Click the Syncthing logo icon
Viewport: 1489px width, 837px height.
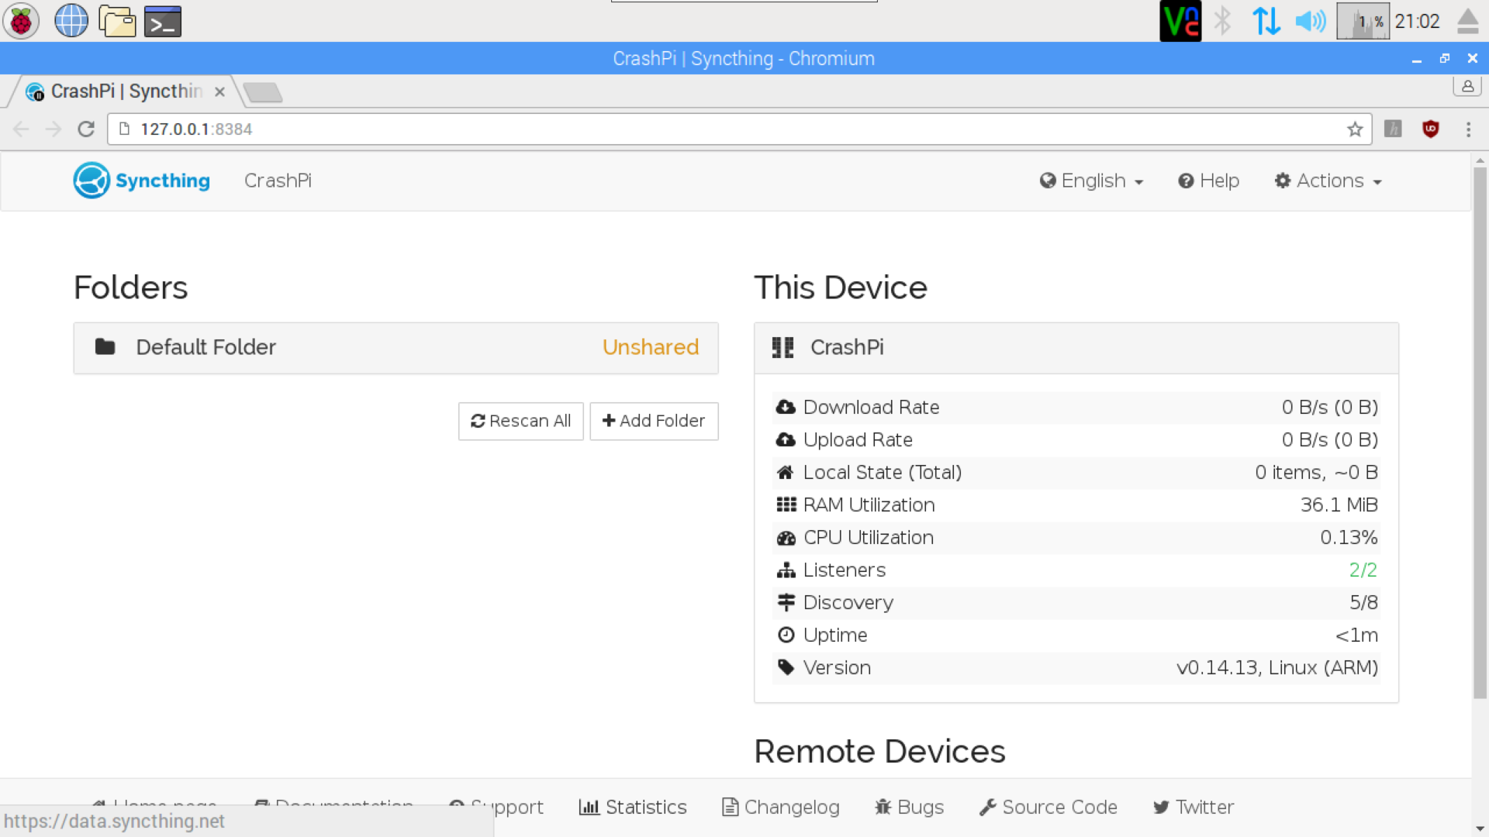[92, 181]
